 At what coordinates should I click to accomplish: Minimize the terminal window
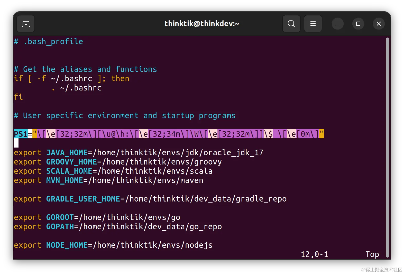point(338,24)
